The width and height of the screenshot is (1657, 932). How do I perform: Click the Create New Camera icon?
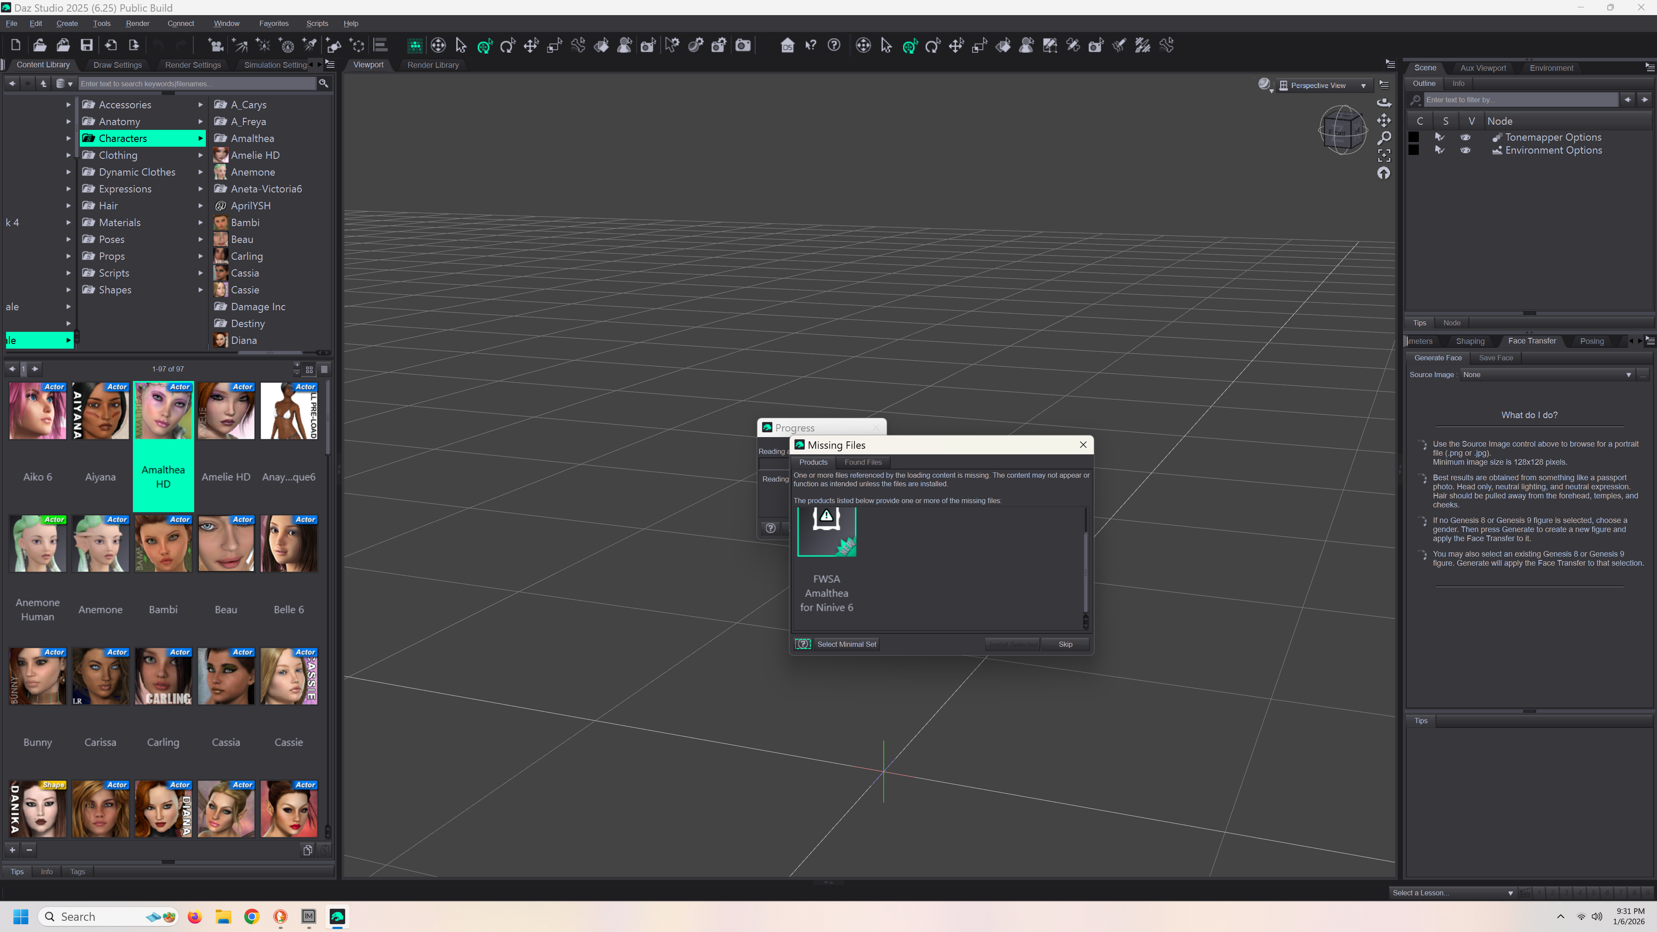click(x=215, y=45)
